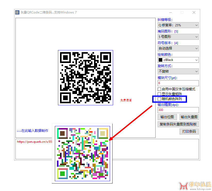Open the 符号版本 自动选择 dropdown
212x191 pixels.
[178, 48]
